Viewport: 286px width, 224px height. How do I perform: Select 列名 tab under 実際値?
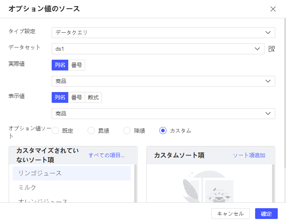coord(60,65)
